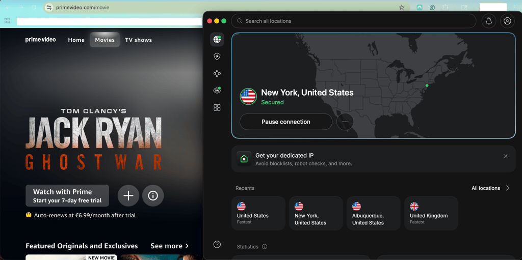Select the Movies tab on Prime Video
This screenshot has height=260, width=522.
(x=105, y=40)
